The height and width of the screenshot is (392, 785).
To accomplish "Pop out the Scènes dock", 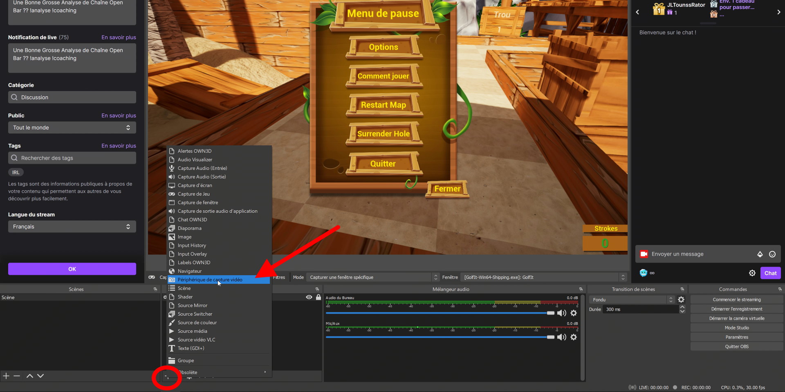I will pyautogui.click(x=155, y=289).
